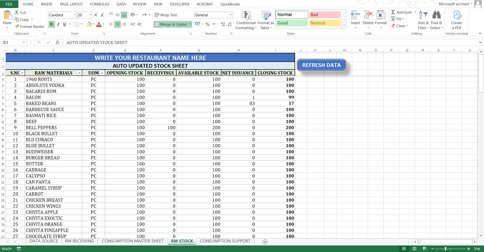Open the CONSUMPTION MASTER SHEET tab

(x=132, y=241)
